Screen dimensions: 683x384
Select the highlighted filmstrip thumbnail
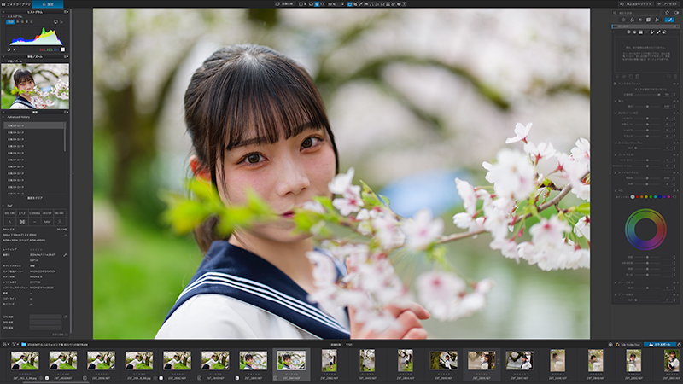(x=291, y=364)
